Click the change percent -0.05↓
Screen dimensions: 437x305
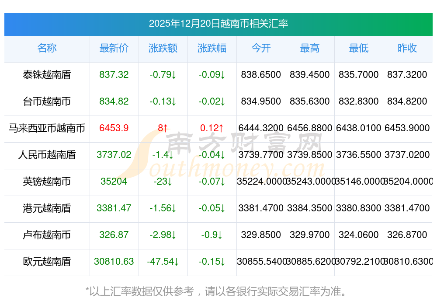[x=212, y=208]
